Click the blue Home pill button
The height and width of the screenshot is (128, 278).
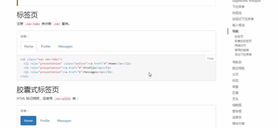28,121
